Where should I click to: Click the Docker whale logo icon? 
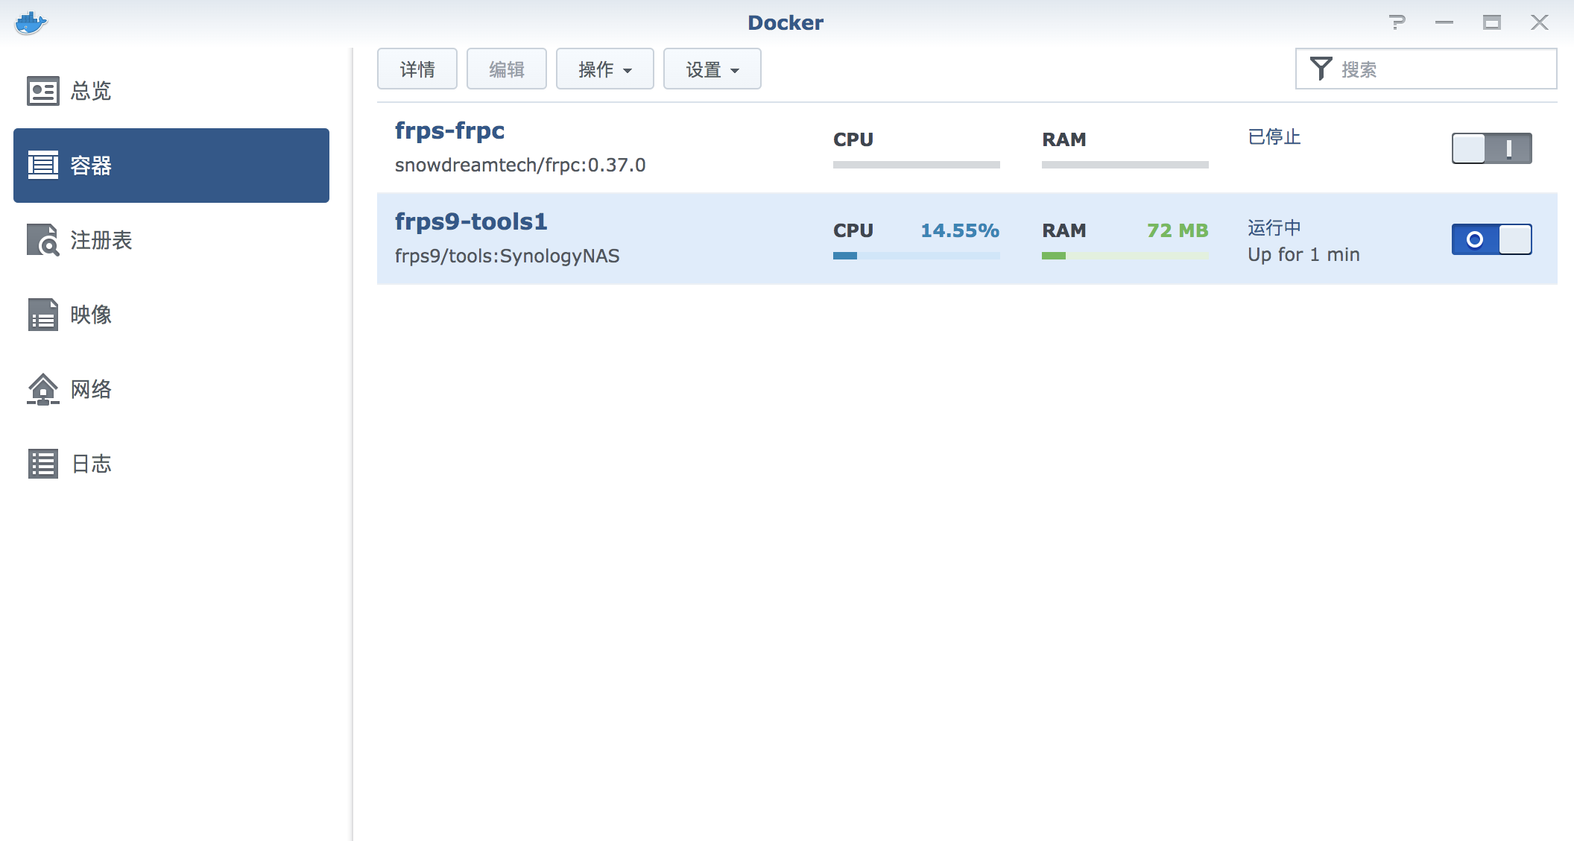pos(31,23)
